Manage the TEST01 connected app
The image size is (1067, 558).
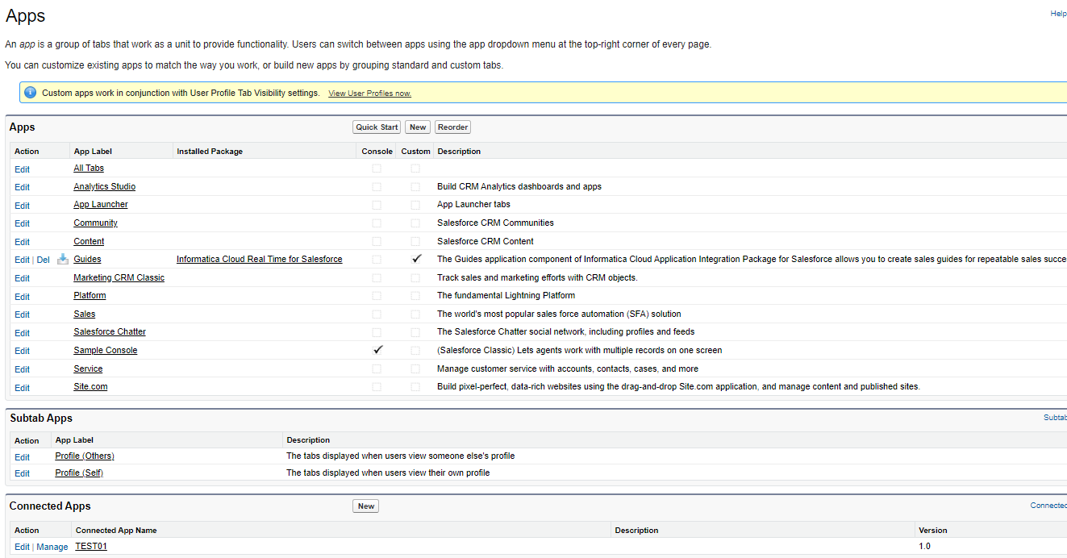[x=52, y=547]
